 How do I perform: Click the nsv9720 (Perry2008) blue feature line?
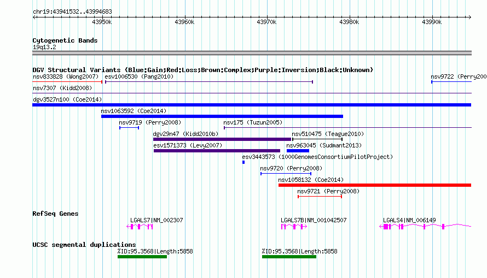pos(286,174)
